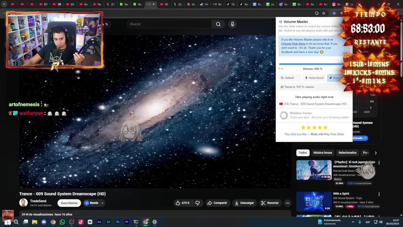Viewport: 403px width, 227px height.
Task: Open Chrome tab search dropdown arrow
Action: [x=4, y=4]
